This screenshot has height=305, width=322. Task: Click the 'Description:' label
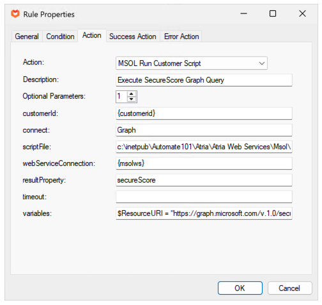(x=41, y=79)
